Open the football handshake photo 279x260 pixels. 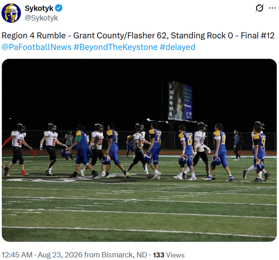click(139, 150)
